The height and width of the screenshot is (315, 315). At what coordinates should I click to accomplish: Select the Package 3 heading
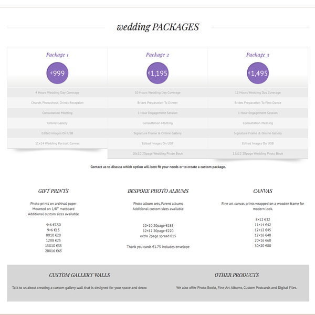[258, 55]
